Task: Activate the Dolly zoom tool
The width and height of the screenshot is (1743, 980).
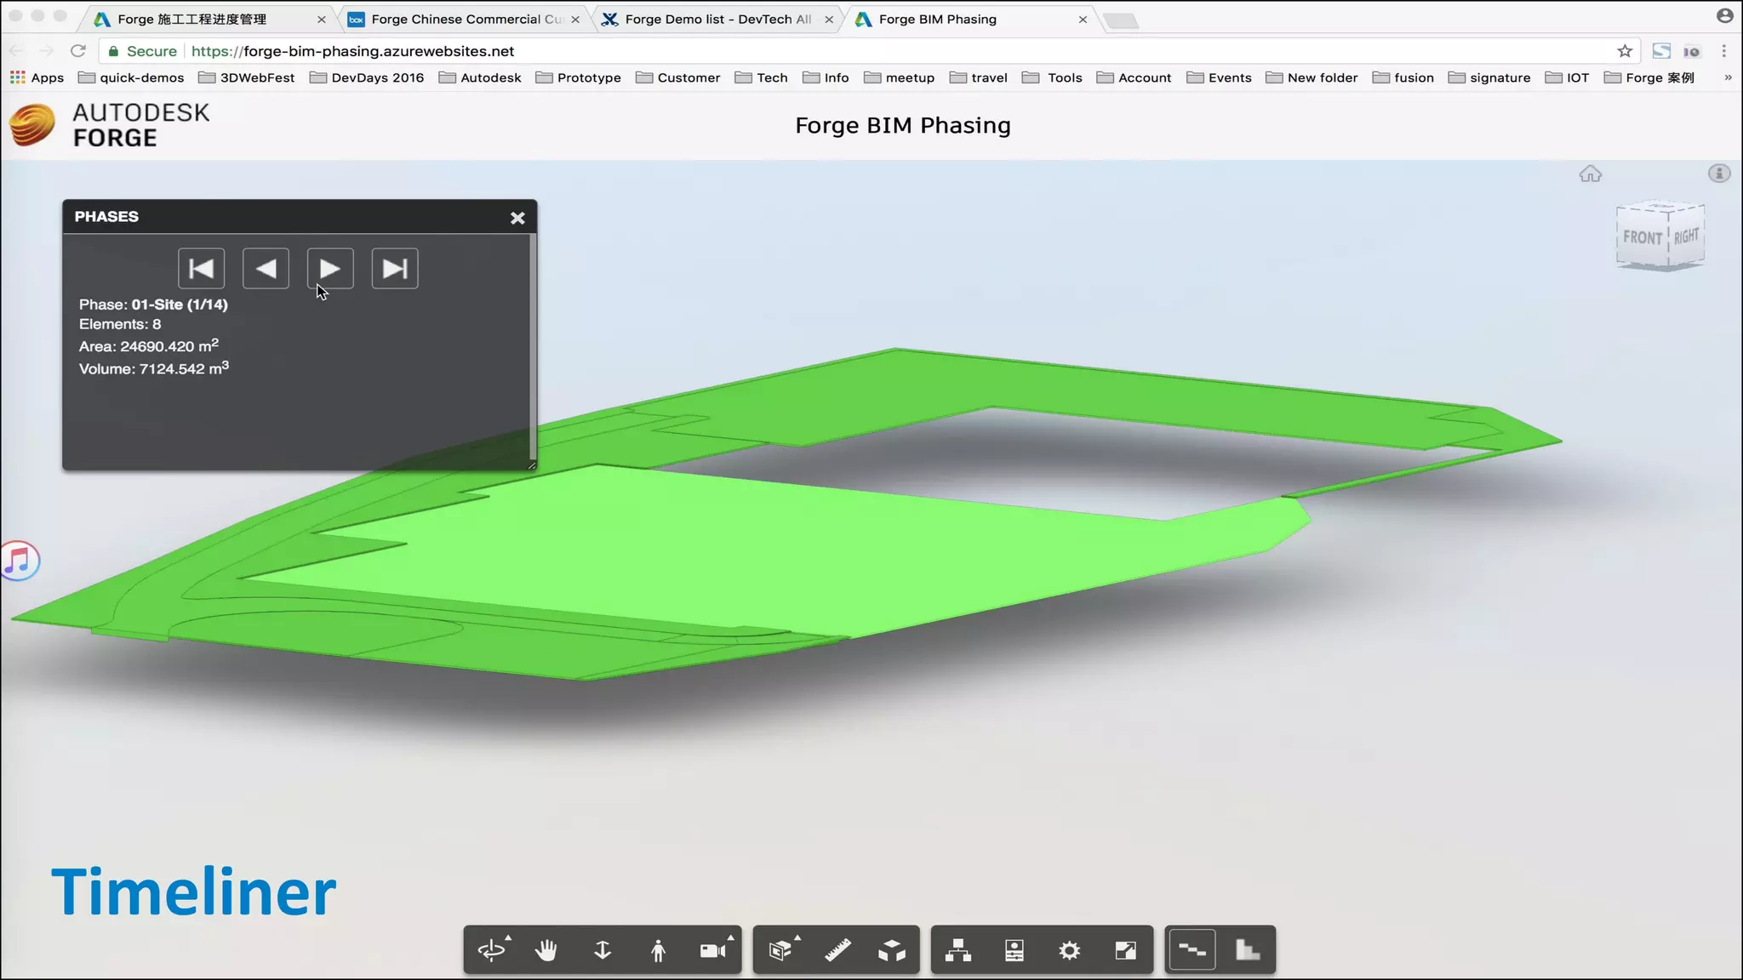Action: tap(603, 950)
